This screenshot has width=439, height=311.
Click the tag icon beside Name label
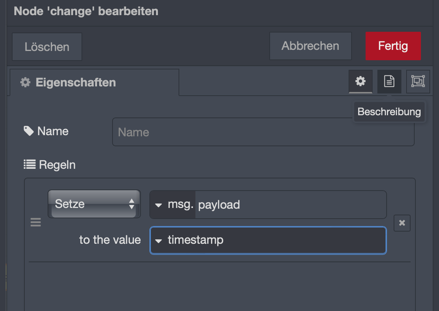[x=28, y=131]
